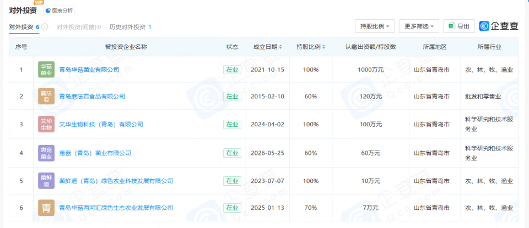
Task: Open 惠菇（青岛）菌业有限公司 link
Action: 95,153
